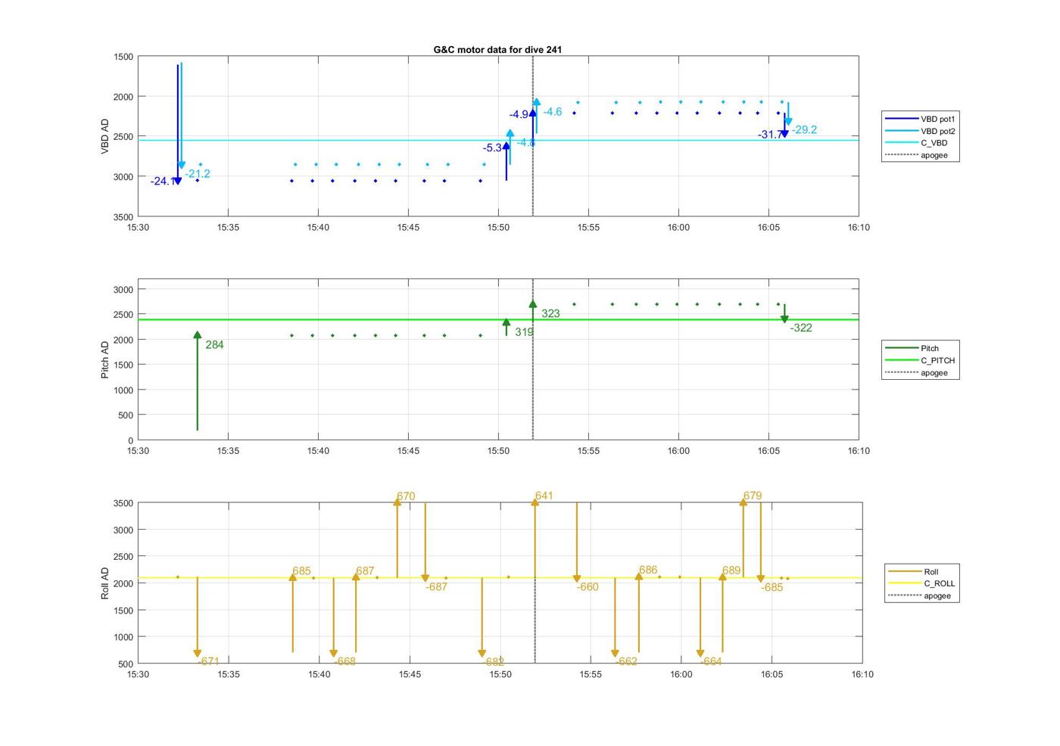Click the '-24.1' VBD rate label
The image size is (1060, 746).
point(163,181)
